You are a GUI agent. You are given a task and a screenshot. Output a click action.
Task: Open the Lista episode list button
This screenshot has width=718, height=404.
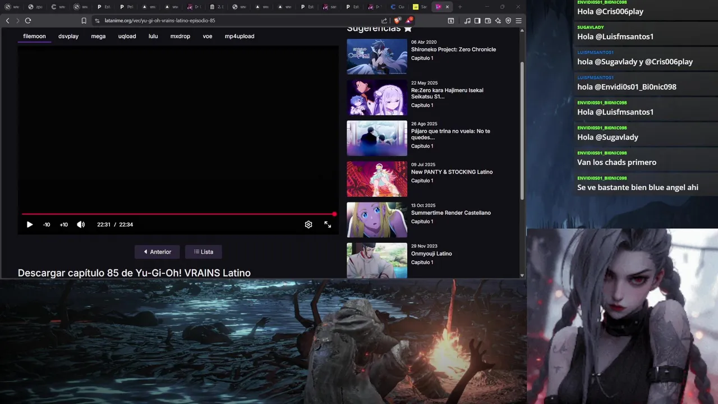(204, 252)
